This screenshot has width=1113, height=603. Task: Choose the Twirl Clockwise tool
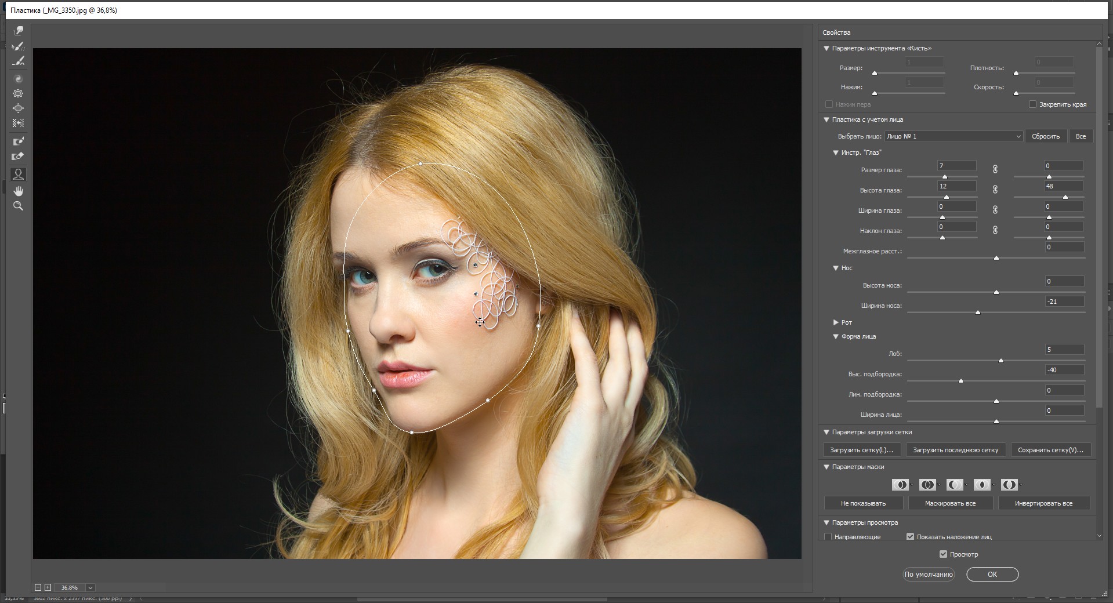[19, 78]
